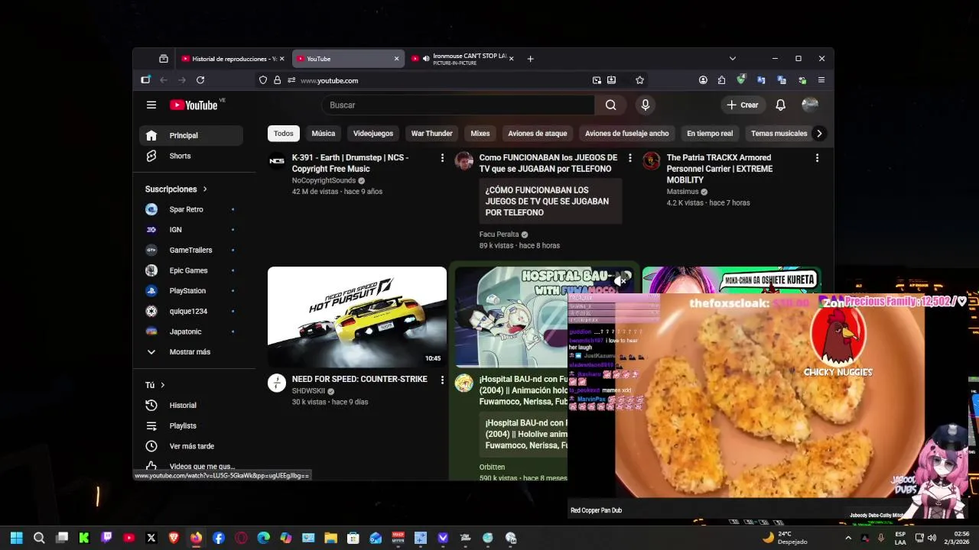Click the Crear button
979x550 pixels.
click(x=743, y=105)
